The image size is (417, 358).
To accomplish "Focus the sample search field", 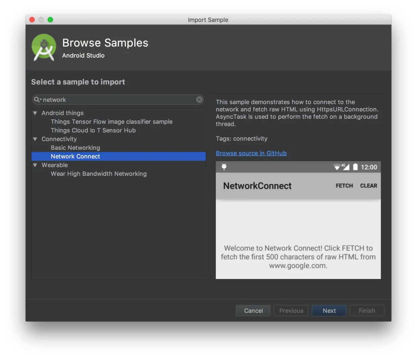I will point(118,100).
